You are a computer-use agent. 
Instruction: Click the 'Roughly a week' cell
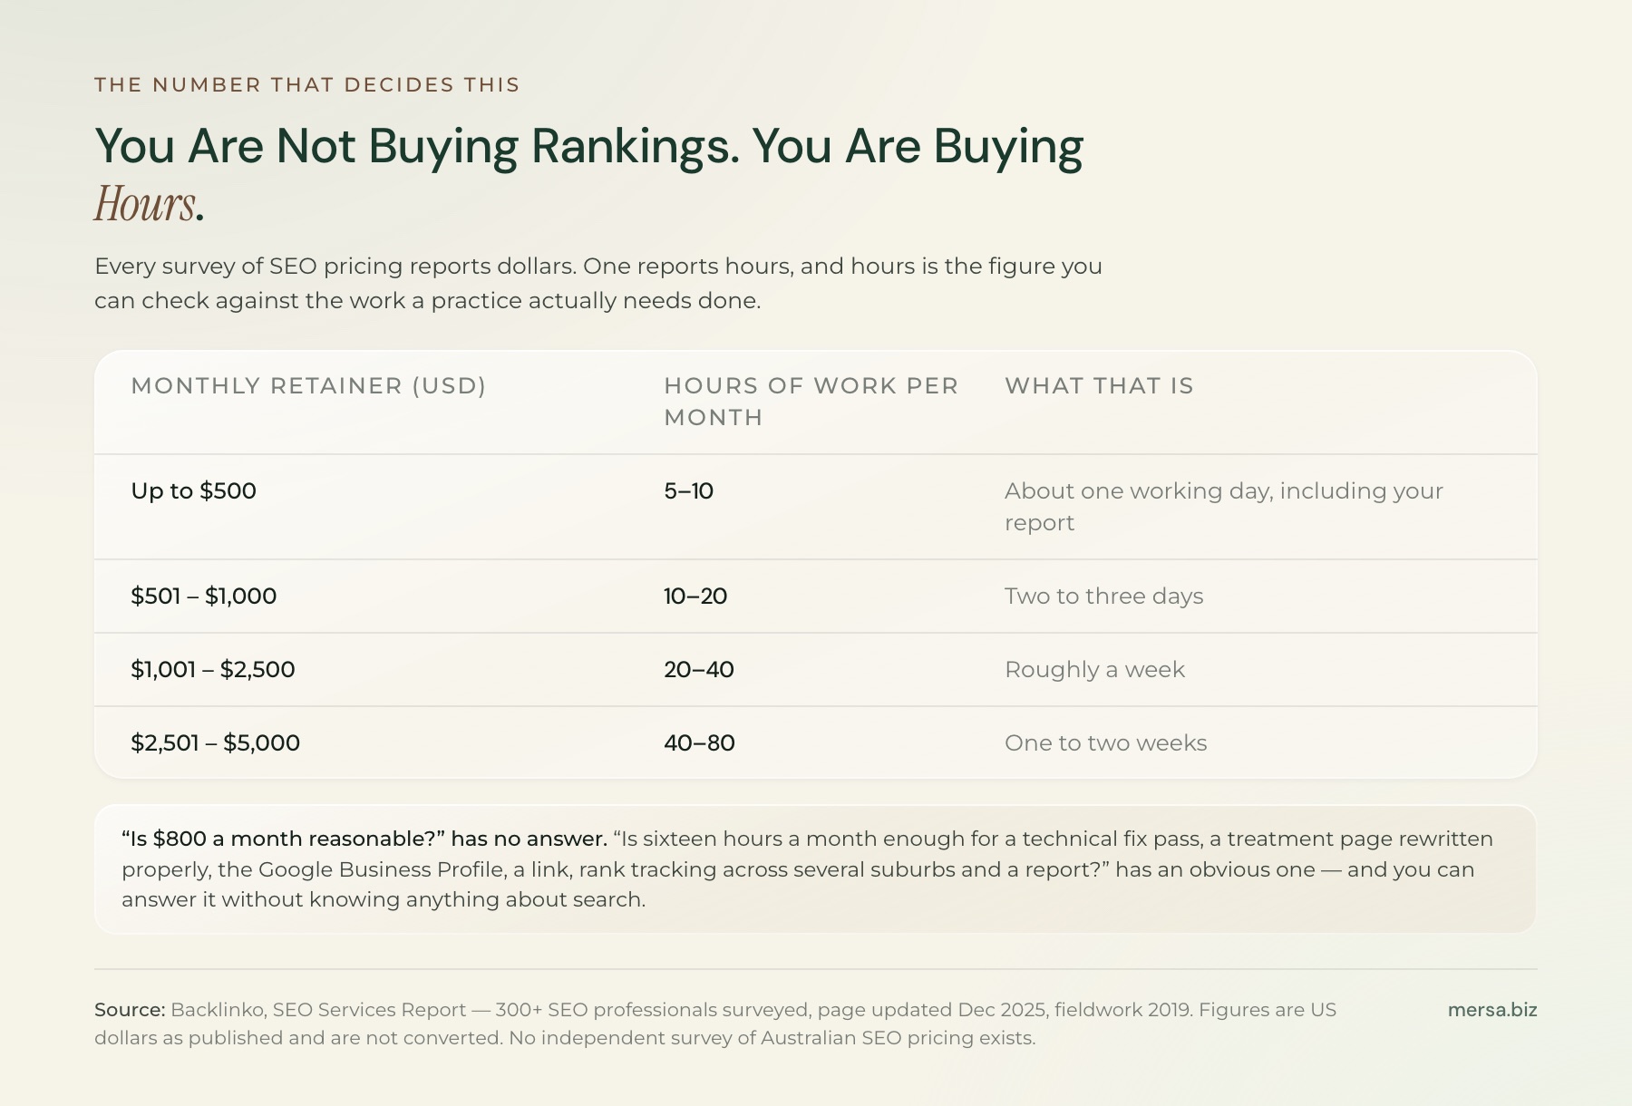pos(1095,670)
